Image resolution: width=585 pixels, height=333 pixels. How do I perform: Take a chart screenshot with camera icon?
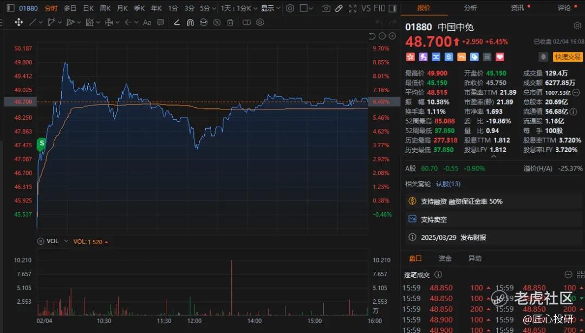pos(326,8)
